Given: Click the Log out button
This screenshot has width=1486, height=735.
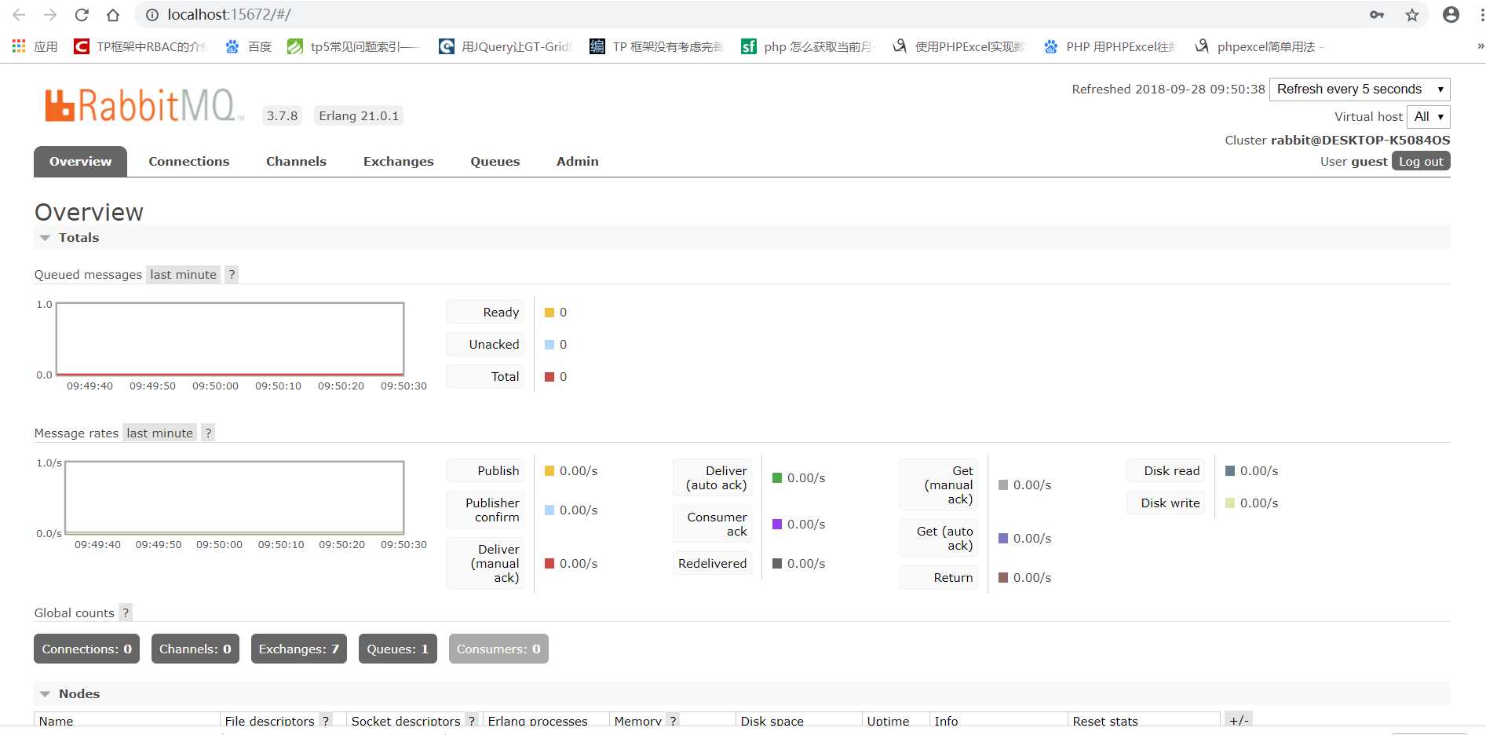Looking at the screenshot, I should (x=1421, y=161).
